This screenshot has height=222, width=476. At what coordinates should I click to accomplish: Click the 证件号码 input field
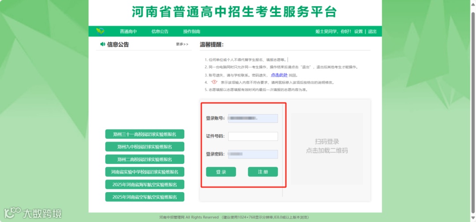click(253, 137)
